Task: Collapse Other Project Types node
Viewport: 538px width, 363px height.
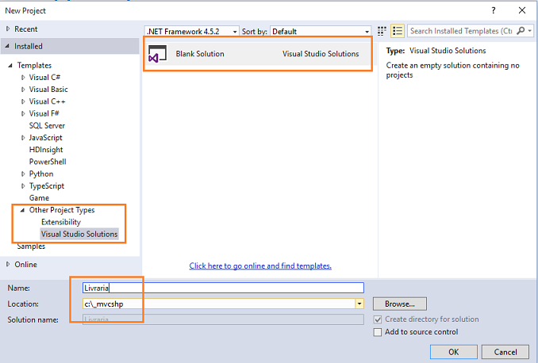Action: point(22,210)
